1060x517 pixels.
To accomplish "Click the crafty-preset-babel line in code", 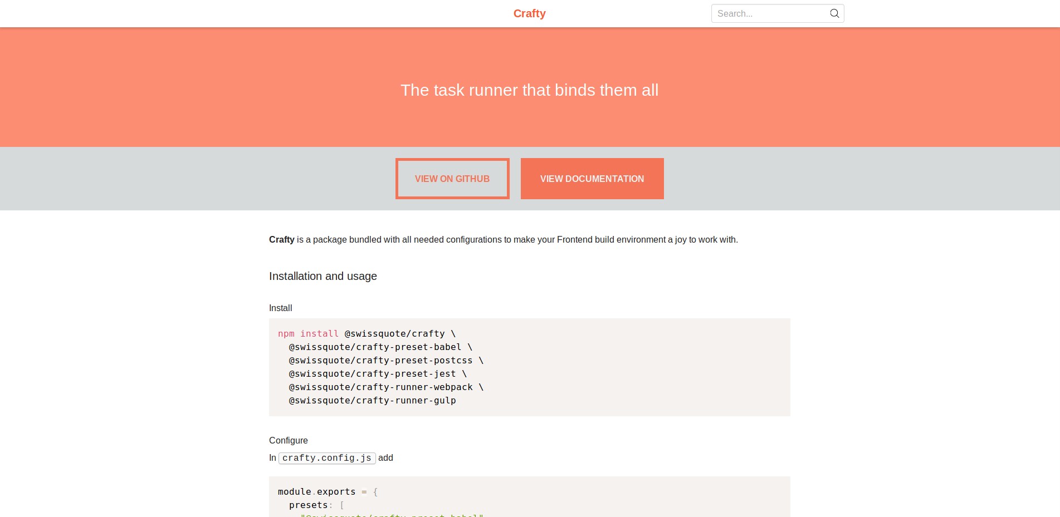I will (380, 347).
